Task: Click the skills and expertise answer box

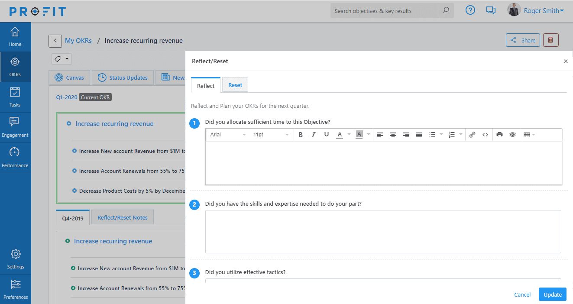Action: point(383,232)
